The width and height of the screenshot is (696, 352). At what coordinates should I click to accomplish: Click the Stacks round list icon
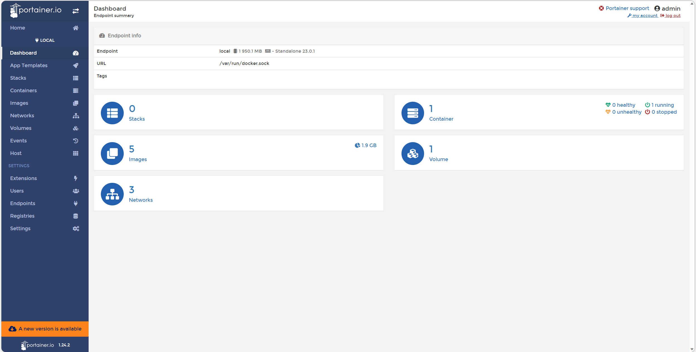point(112,113)
